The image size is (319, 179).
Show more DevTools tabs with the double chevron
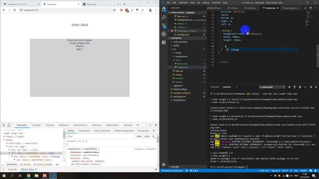click(138, 125)
